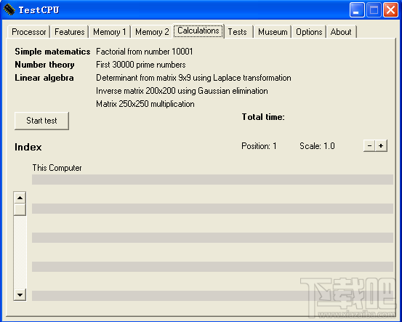Image resolution: width=402 pixels, height=322 pixels.
Task: Go to the Tests tab
Action: [238, 32]
